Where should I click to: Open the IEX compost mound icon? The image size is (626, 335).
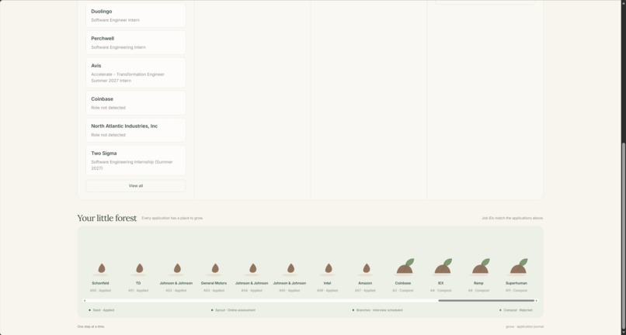(443, 267)
